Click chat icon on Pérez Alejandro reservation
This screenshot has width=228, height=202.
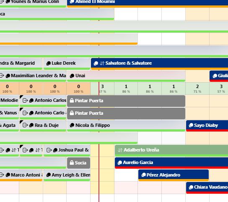pyautogui.click(x=144, y=175)
